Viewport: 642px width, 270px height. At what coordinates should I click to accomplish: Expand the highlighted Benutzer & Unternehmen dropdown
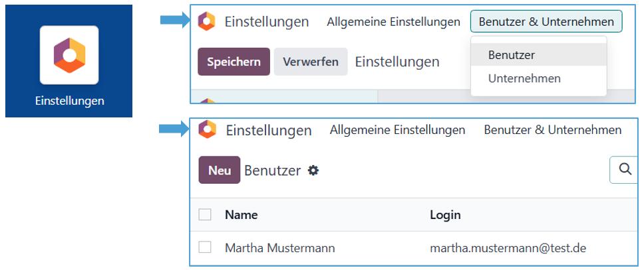coord(546,21)
